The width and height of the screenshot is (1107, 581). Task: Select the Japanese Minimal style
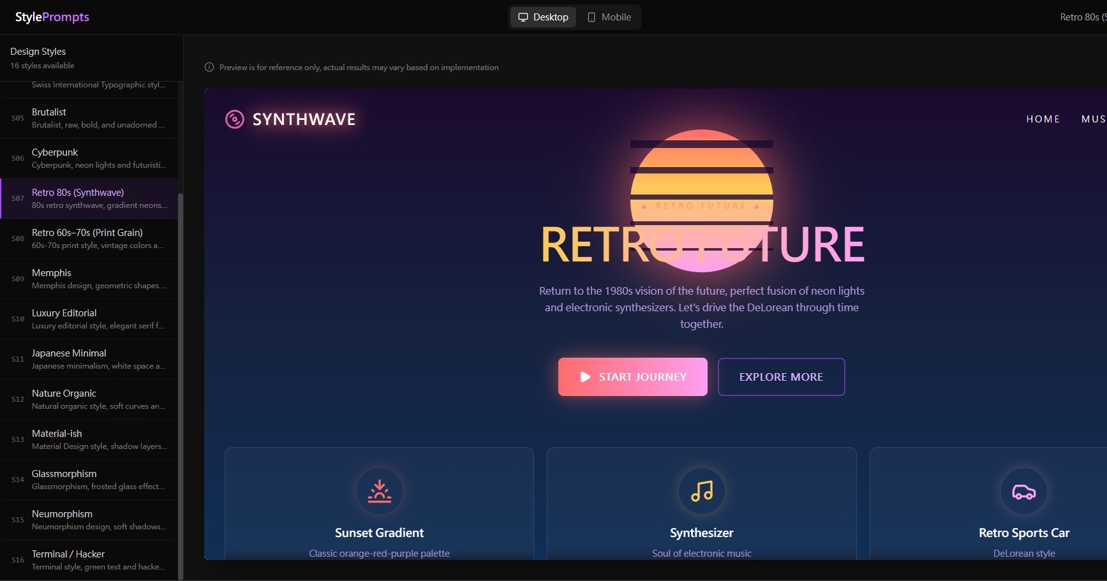89,359
